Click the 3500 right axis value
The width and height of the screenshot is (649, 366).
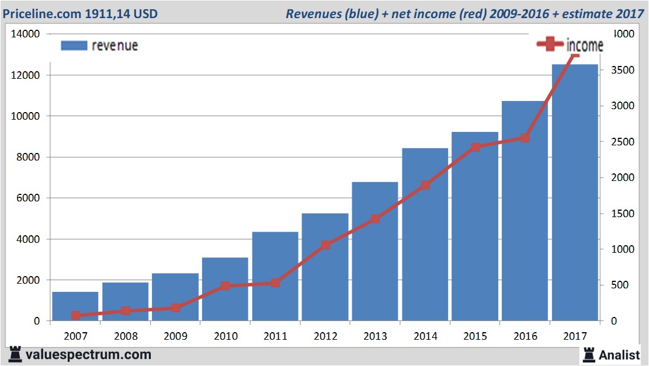[x=623, y=70]
